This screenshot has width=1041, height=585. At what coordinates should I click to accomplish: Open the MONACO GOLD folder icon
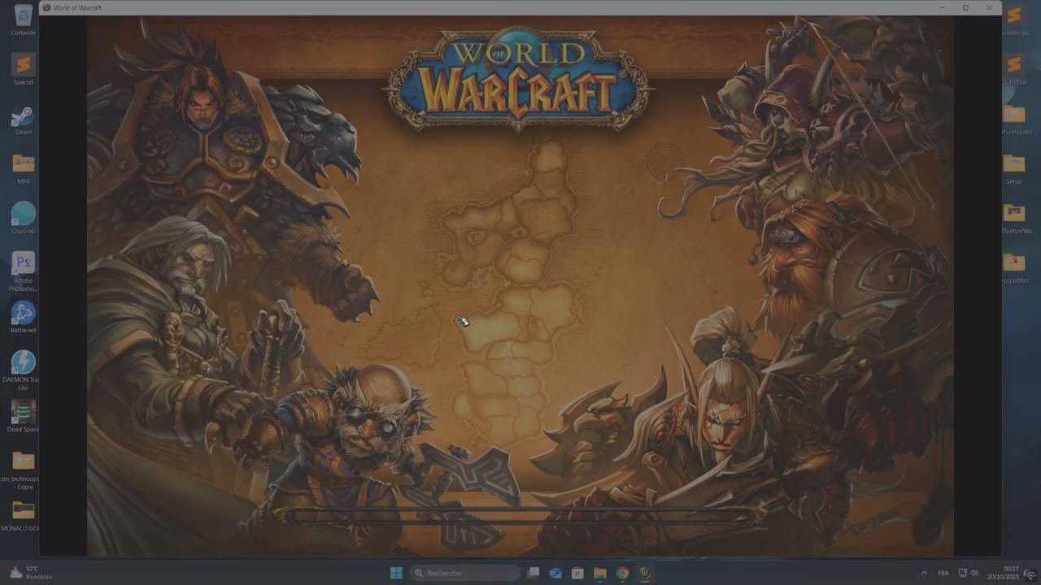click(x=24, y=515)
